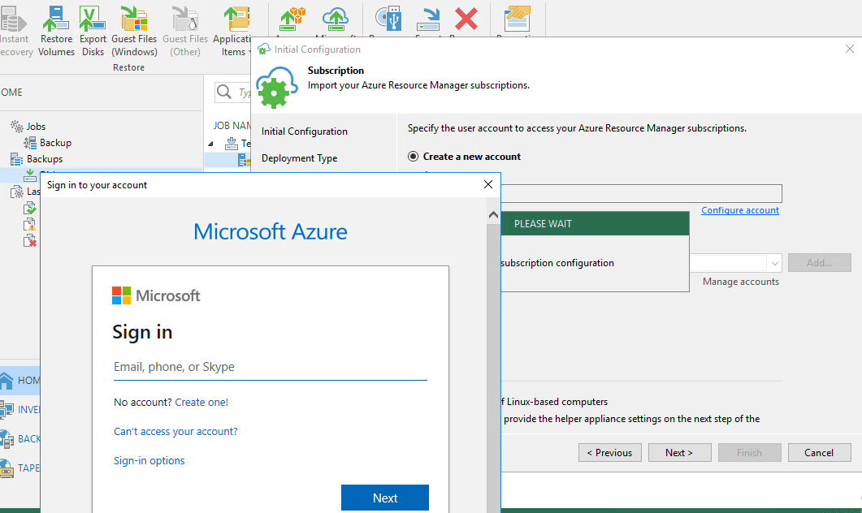Open the BACKUP INFRASTRUCTURE view
862x513 pixels.
(x=19, y=439)
